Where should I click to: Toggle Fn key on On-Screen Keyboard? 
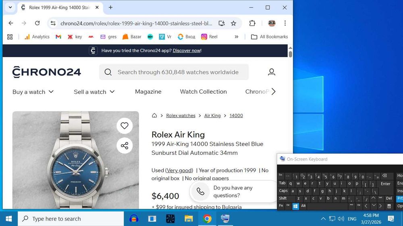coord(281,206)
